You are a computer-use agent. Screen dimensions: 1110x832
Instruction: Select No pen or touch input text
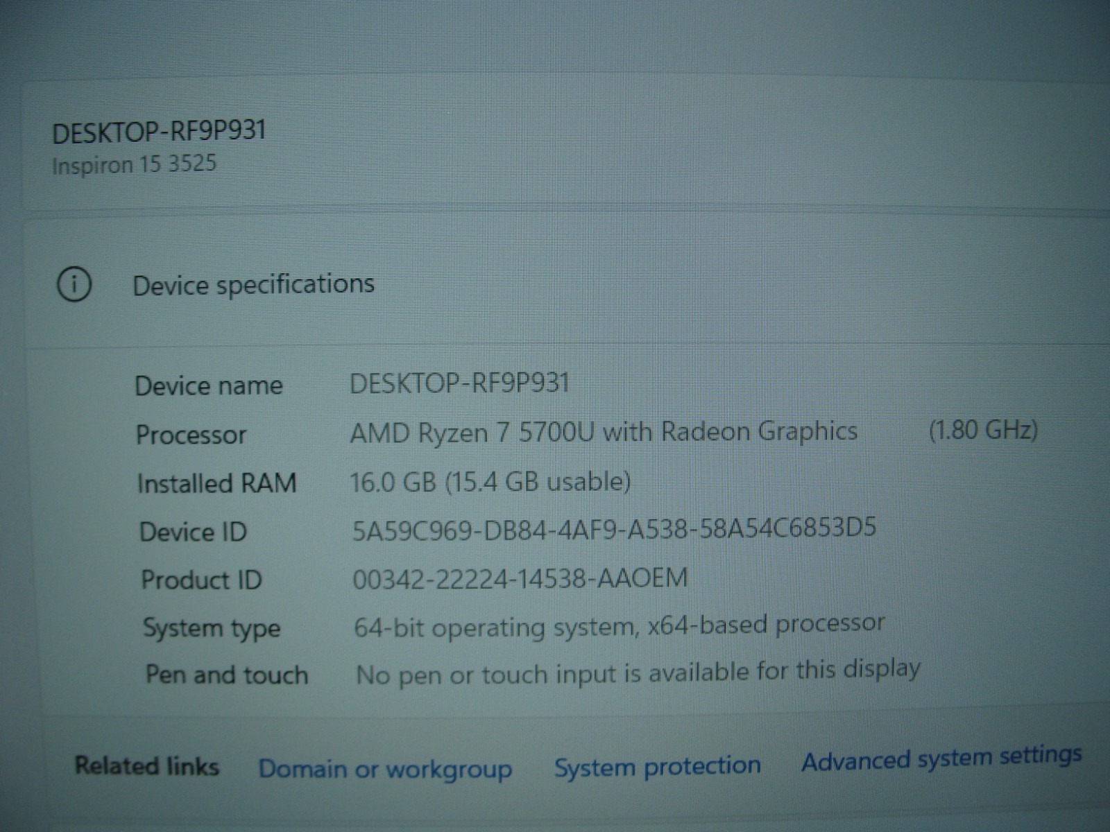click(x=638, y=672)
